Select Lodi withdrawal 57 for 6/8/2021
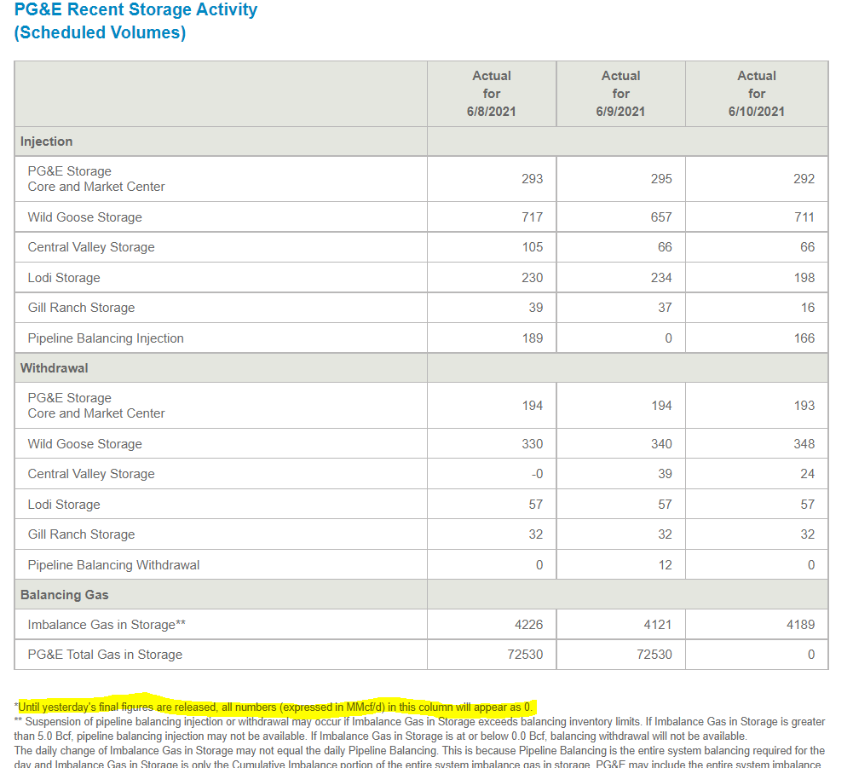Image resolution: width=853 pixels, height=768 pixels. 536,505
